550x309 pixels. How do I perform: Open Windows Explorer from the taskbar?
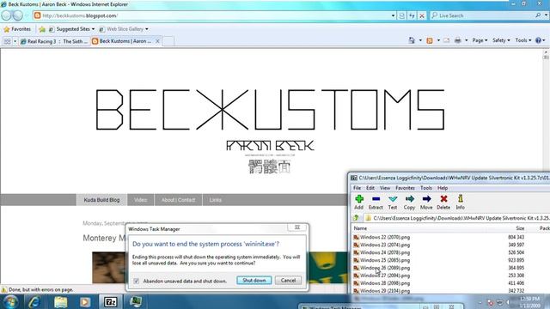[x=60, y=301]
